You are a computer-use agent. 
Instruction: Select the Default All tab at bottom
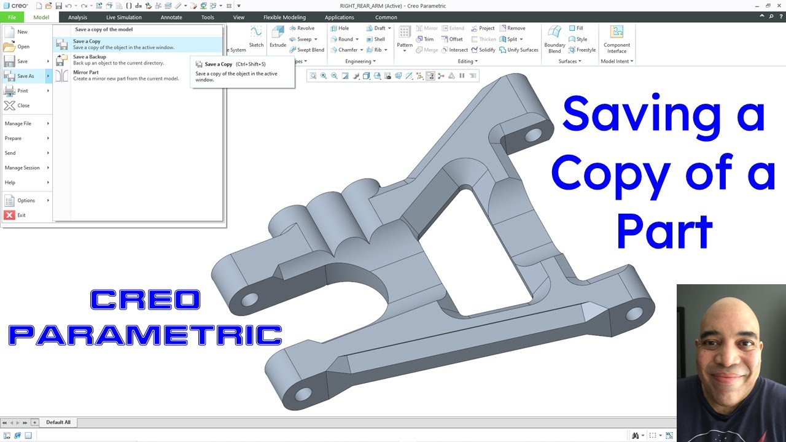pyautogui.click(x=58, y=422)
